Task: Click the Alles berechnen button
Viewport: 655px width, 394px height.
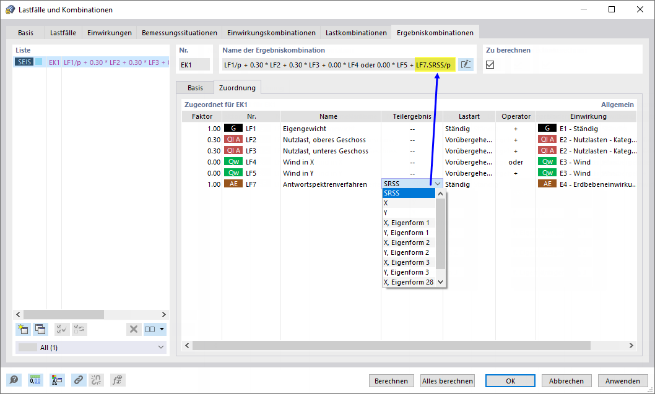Action: coord(448,380)
